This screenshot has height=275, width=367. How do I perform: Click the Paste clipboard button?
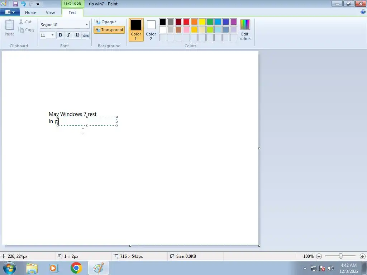click(10, 28)
